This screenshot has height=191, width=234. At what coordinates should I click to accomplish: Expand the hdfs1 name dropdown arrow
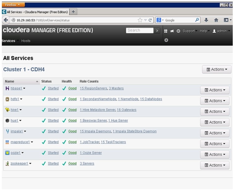point(21,99)
